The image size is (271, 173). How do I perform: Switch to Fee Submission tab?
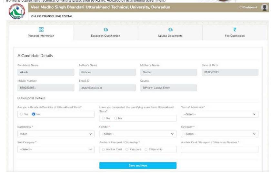coord(235,32)
